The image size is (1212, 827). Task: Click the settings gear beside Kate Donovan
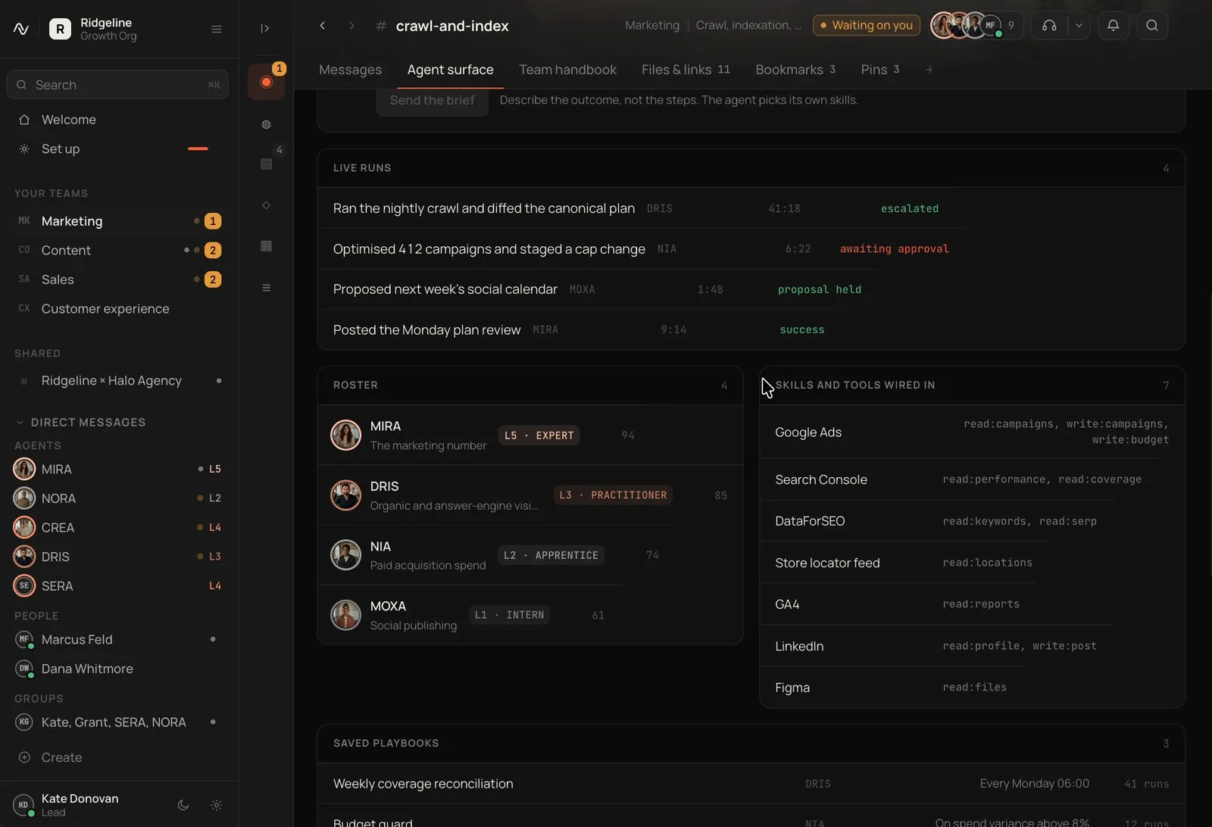click(217, 805)
